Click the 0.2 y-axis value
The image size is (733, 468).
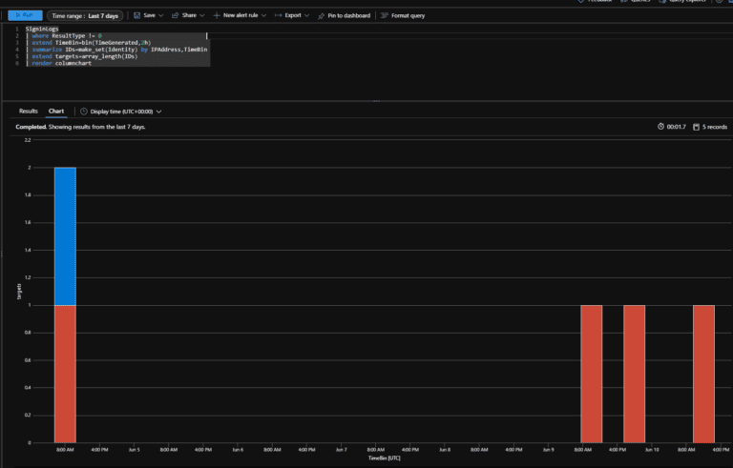pyautogui.click(x=28, y=416)
